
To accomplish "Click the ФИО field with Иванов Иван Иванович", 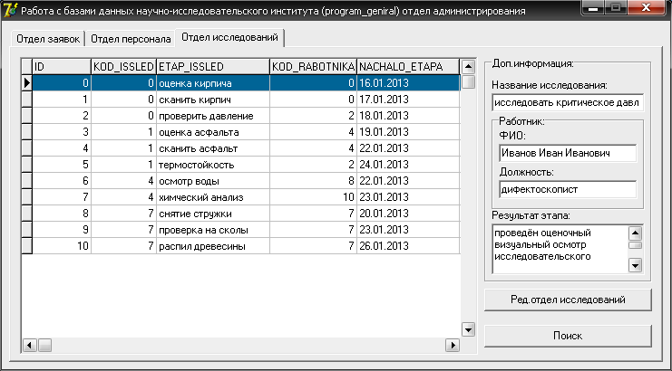I will (568, 153).
